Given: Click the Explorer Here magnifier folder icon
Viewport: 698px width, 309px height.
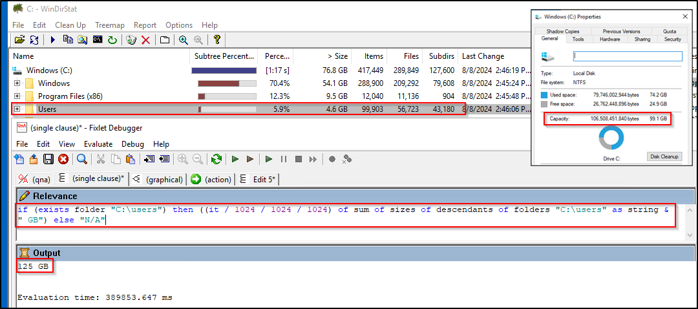Looking at the screenshot, I should (x=82, y=39).
